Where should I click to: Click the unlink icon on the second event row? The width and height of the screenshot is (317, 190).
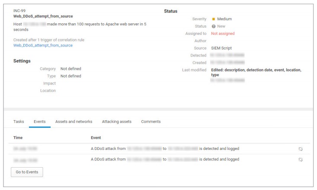click(301, 159)
